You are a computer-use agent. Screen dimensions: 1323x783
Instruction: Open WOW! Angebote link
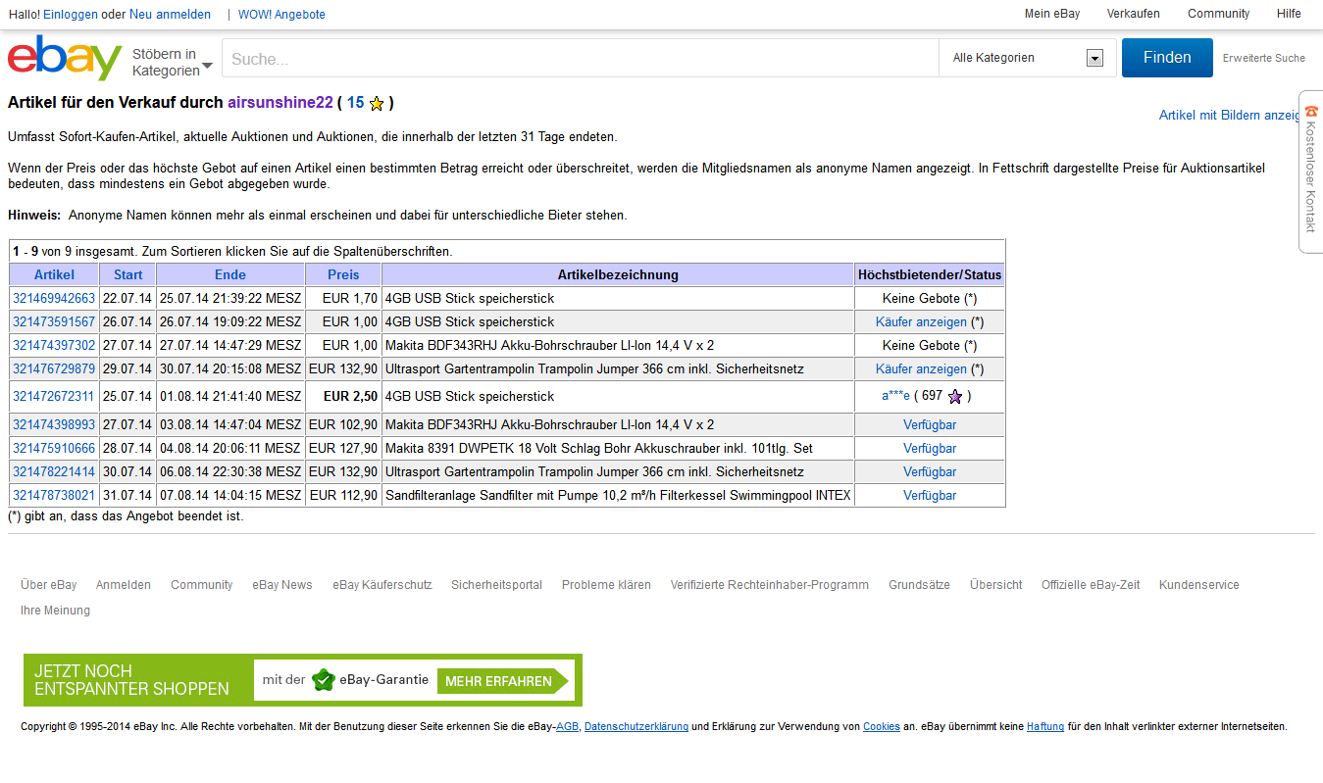coord(281,15)
